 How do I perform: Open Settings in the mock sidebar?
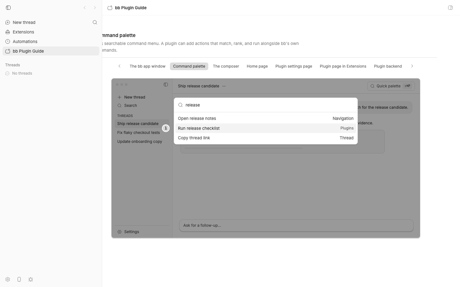point(142,232)
